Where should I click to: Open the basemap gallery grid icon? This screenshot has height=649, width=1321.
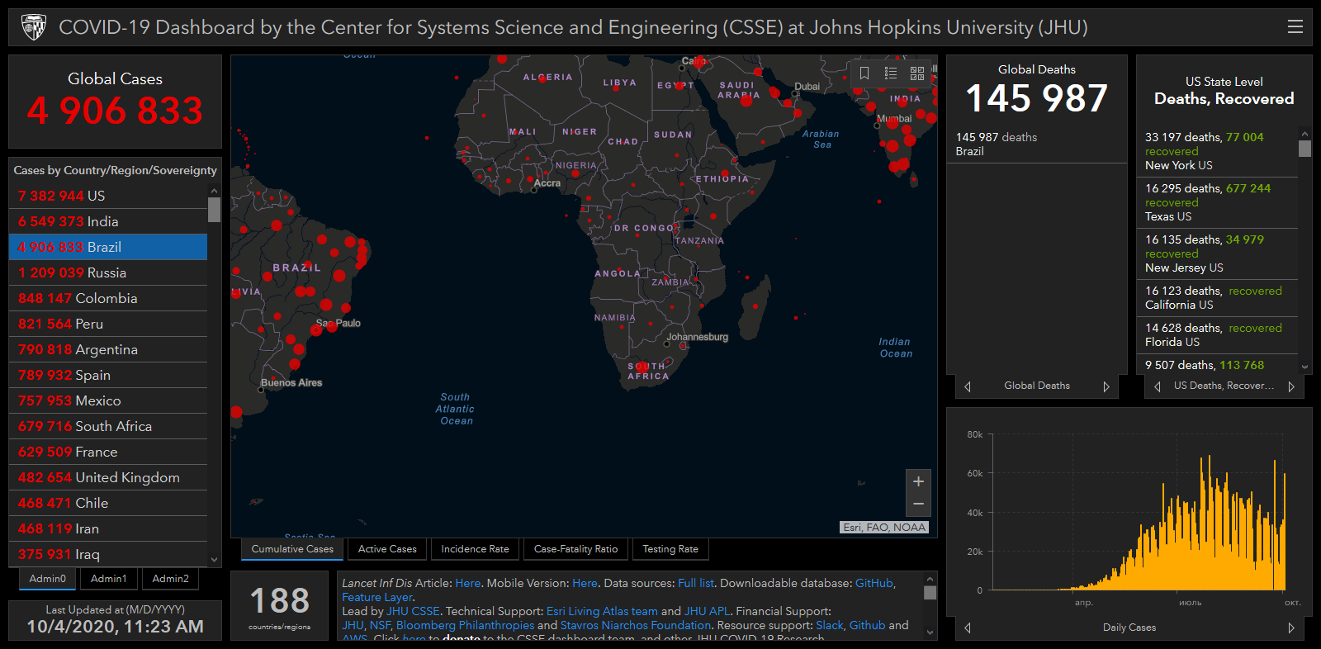(x=917, y=73)
